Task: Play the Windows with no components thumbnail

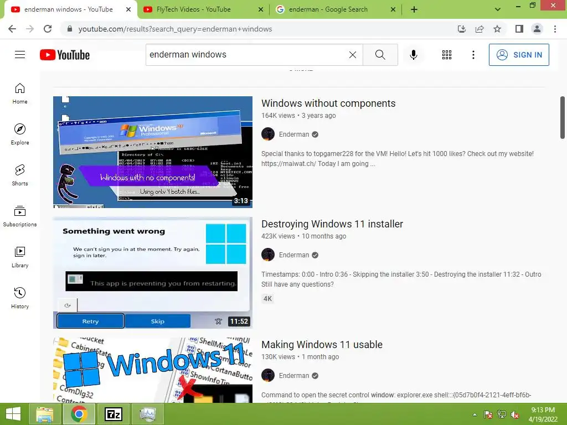Action: pyautogui.click(x=153, y=152)
